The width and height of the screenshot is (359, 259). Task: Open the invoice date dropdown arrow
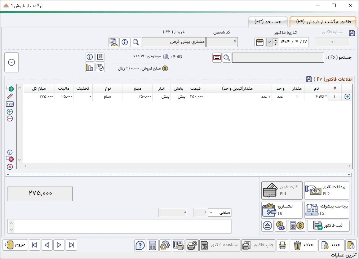(269, 43)
